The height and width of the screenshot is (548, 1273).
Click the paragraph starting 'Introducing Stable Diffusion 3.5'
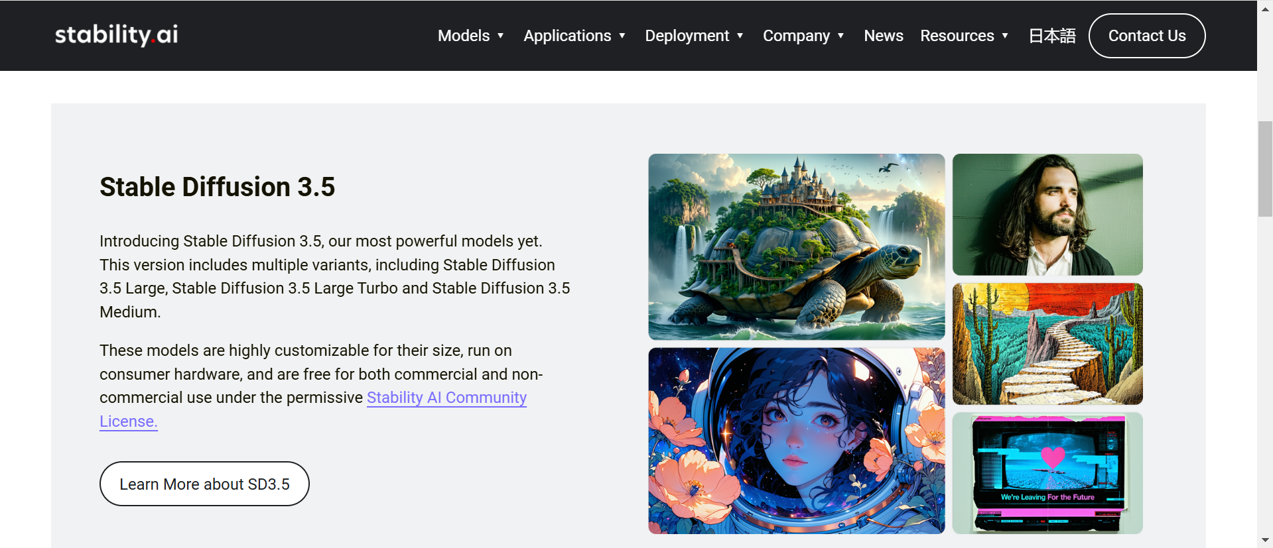click(334, 276)
